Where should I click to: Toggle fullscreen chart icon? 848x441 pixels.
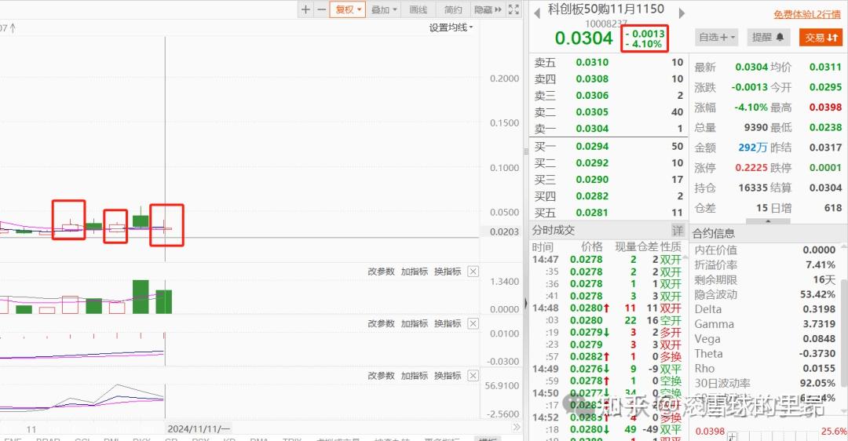[514, 9]
